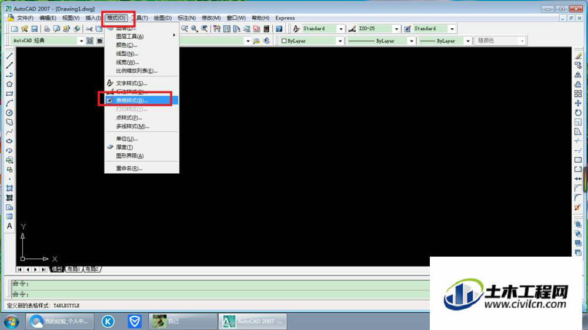This screenshot has height=330, width=588.
Task: Select the Table tool in draw toolbar
Action: (x=9, y=217)
